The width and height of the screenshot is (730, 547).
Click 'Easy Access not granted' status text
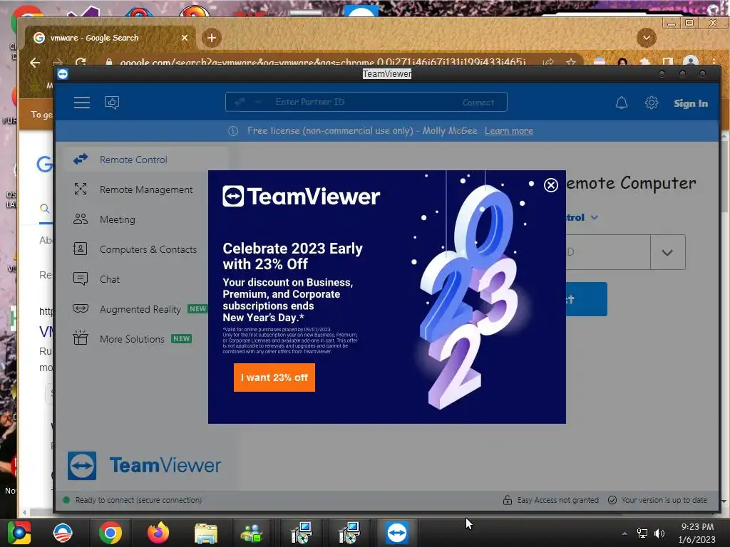coord(557,500)
